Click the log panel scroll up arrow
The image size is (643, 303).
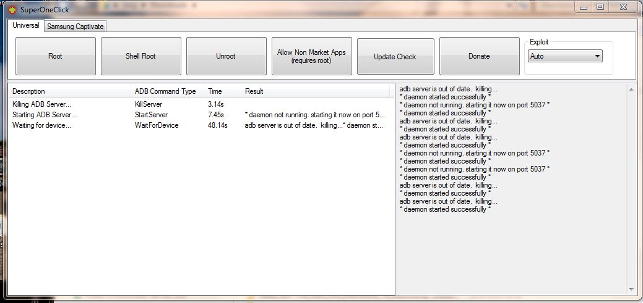coord(631,89)
